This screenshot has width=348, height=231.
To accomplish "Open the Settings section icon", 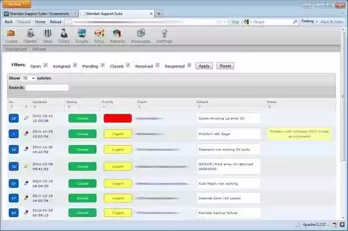I will point(165,33).
